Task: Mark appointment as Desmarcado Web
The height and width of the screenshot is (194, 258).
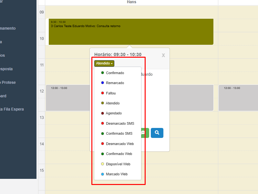Action: (119, 144)
